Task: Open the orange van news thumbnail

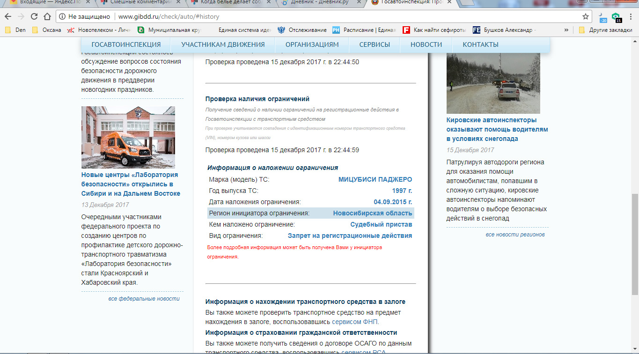Action: pos(128,137)
